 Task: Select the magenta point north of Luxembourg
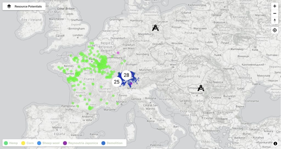pyautogui.click(x=118, y=53)
